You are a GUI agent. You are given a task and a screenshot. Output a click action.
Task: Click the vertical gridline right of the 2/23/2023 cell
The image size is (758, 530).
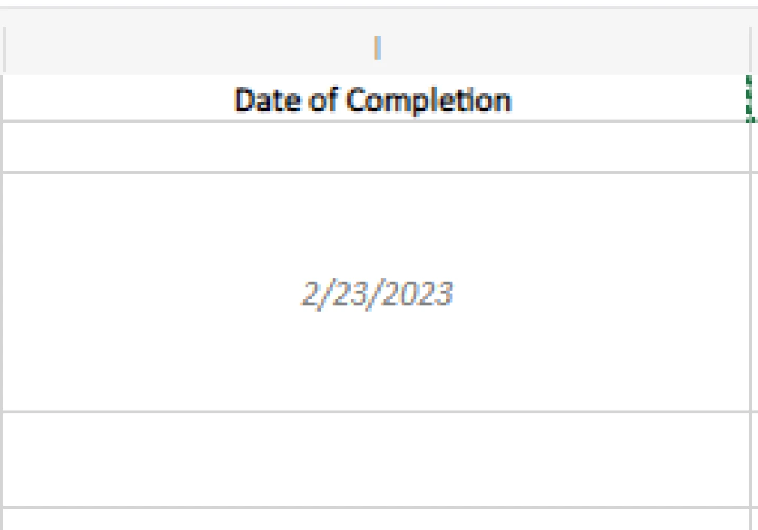pos(750,293)
